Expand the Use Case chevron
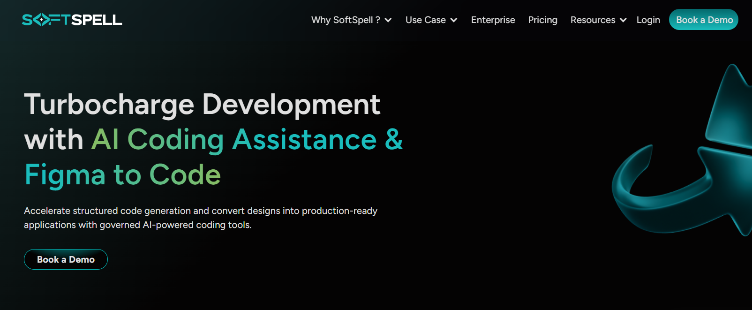Image resolution: width=752 pixels, height=310 pixels. tap(454, 20)
